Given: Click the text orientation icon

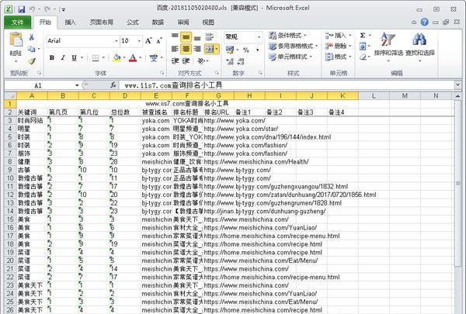Looking at the screenshot, I should click(201, 61).
